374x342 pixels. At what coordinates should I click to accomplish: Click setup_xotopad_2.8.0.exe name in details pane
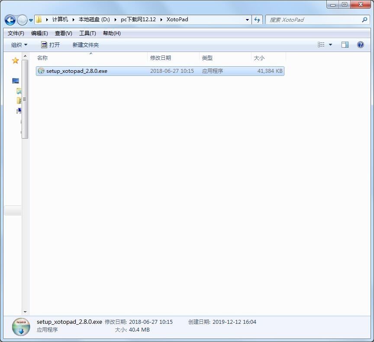(x=69, y=322)
